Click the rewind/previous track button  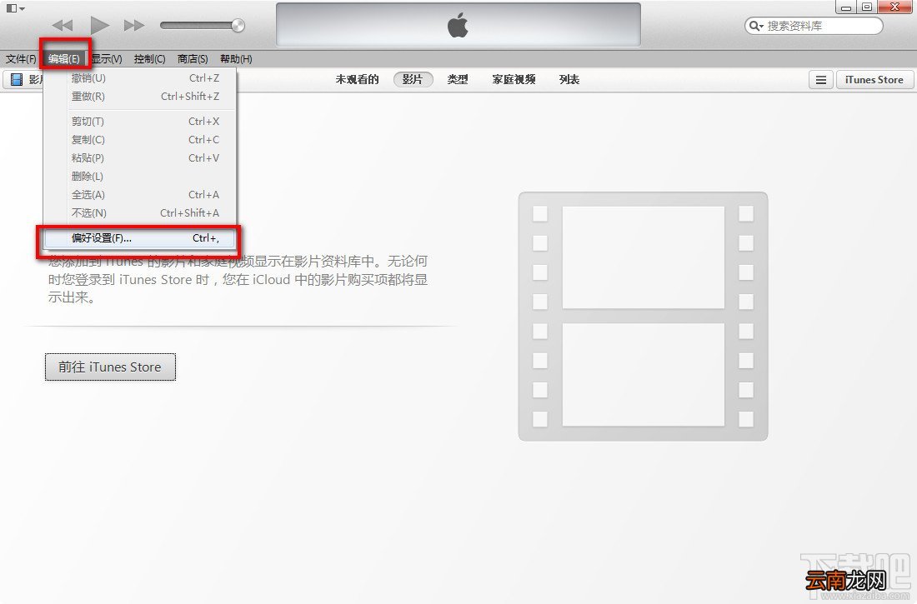pos(62,25)
